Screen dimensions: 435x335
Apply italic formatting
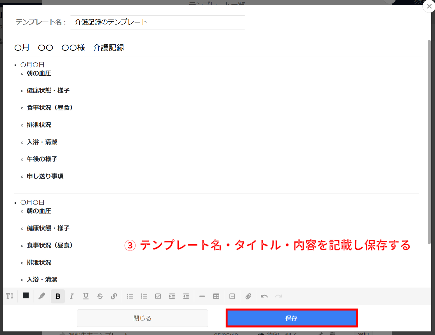coord(72,296)
